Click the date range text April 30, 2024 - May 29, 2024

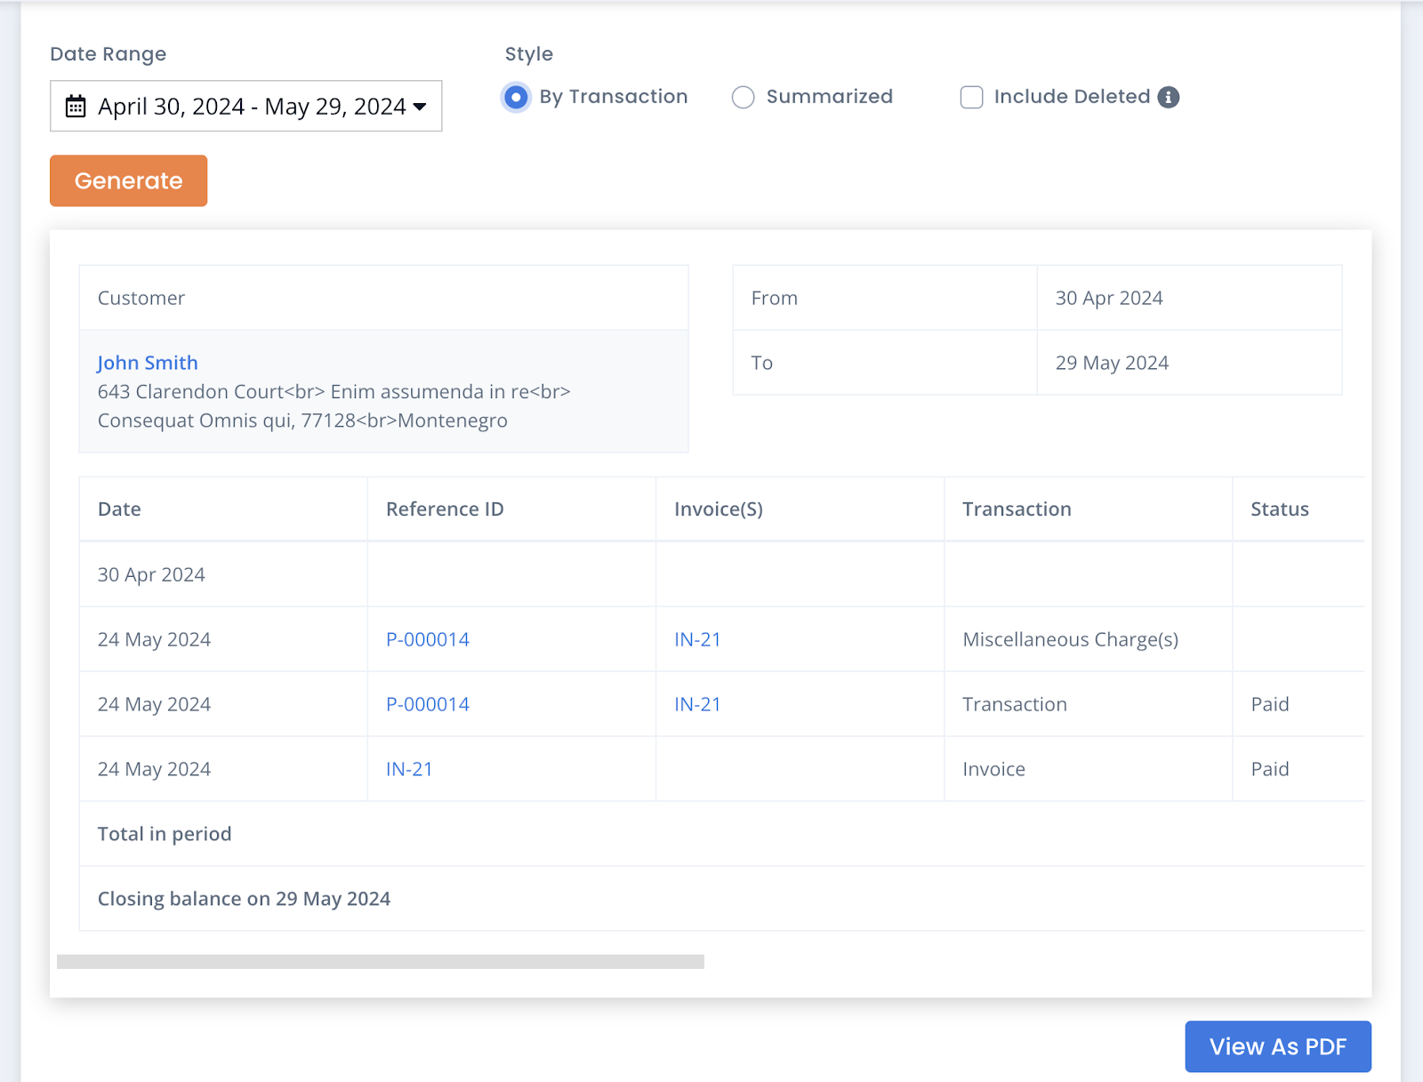pyautogui.click(x=252, y=107)
